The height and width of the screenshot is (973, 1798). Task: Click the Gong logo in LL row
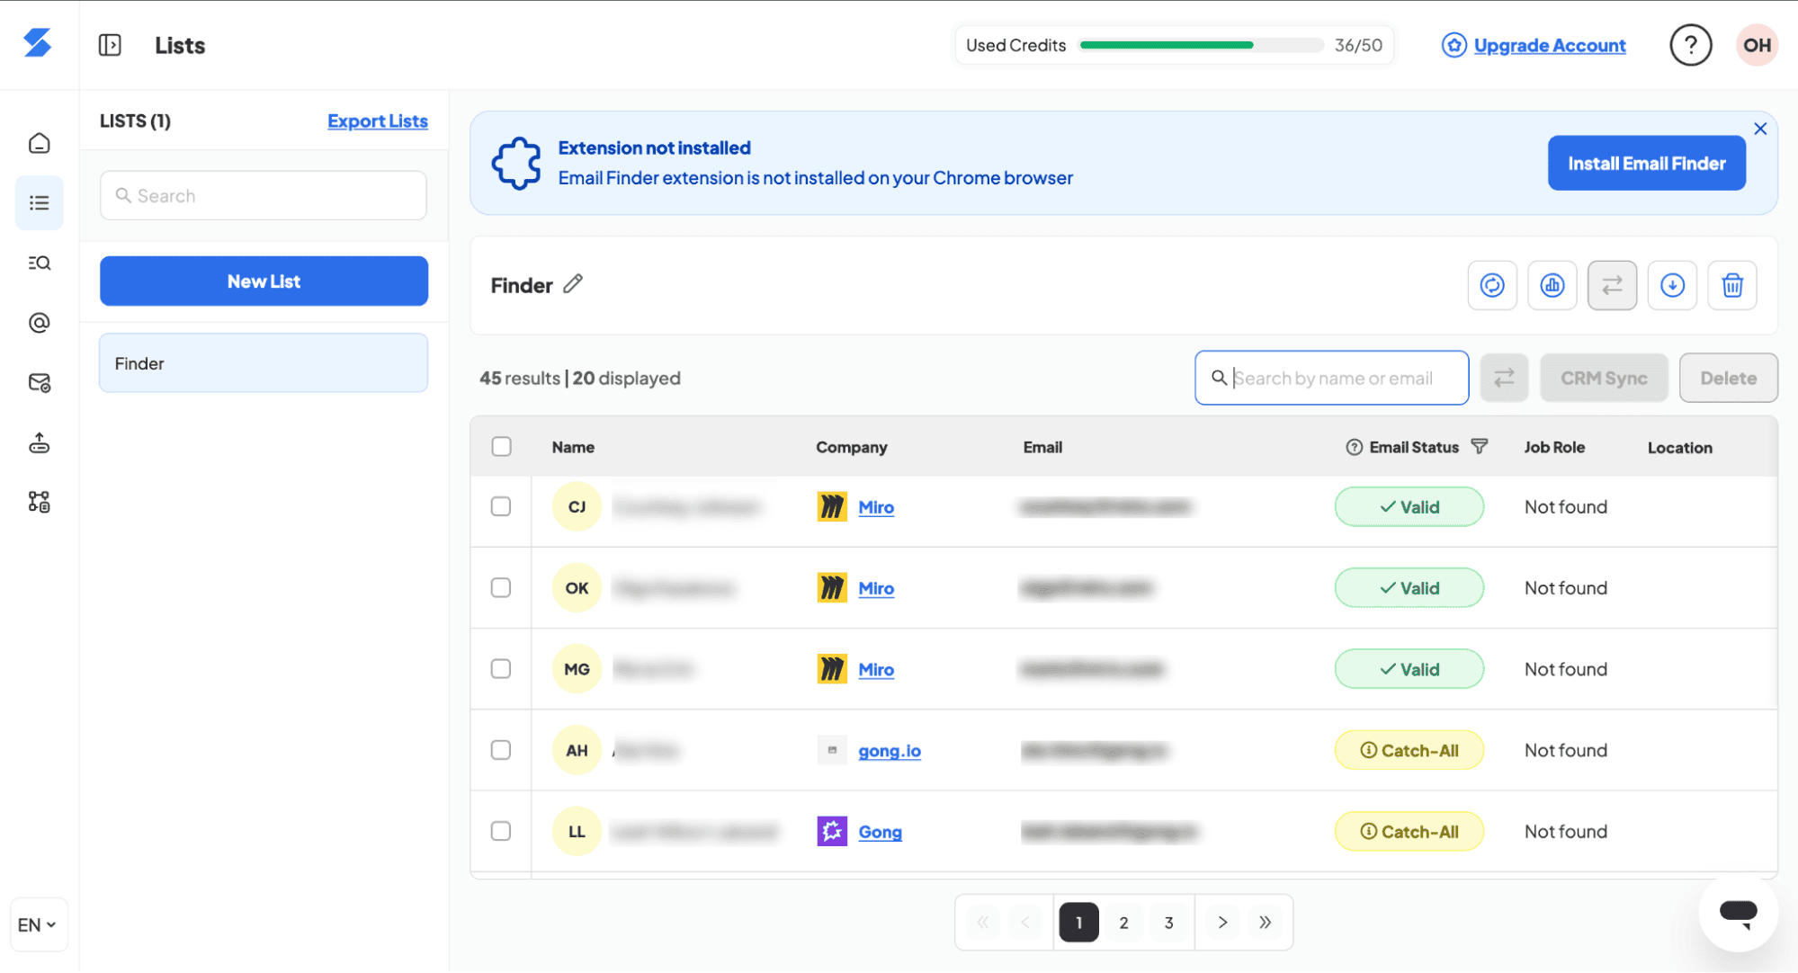pos(832,831)
